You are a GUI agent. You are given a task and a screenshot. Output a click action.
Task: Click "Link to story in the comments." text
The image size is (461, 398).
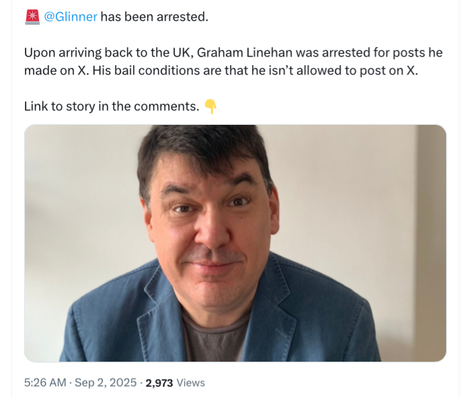click(x=112, y=106)
